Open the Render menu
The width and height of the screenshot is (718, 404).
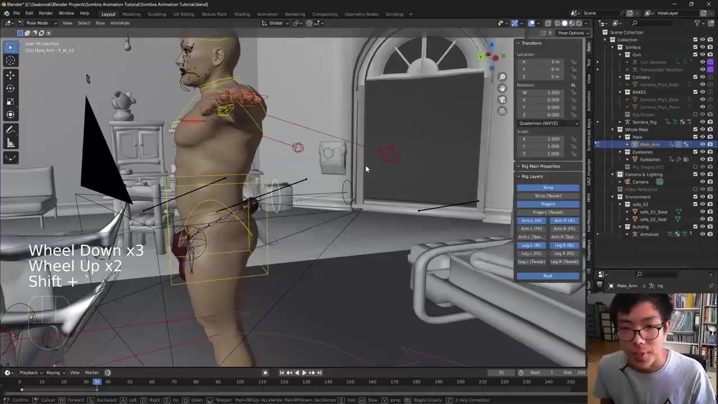pos(45,13)
